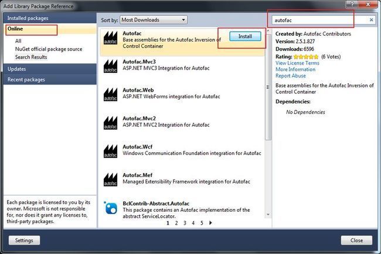Click the Downloads 6596 text
This screenshot has height=254, width=381.
[295, 49]
